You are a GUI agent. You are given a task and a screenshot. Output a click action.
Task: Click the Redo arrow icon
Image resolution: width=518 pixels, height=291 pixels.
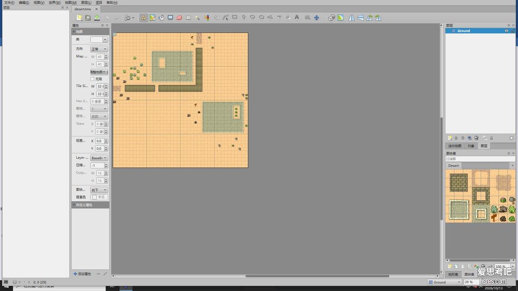117,18
